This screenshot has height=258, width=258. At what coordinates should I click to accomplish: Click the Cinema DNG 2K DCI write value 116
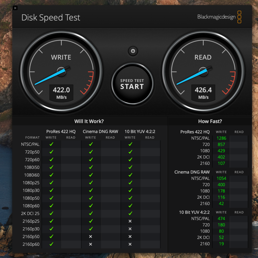pos(221,197)
